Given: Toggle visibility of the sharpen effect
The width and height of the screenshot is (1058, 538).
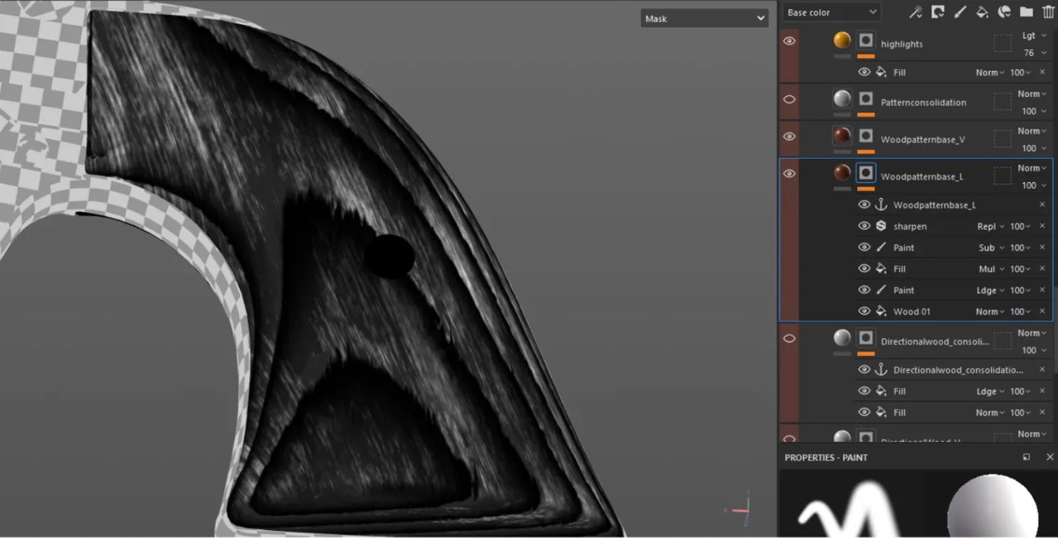Looking at the screenshot, I should coord(864,226).
